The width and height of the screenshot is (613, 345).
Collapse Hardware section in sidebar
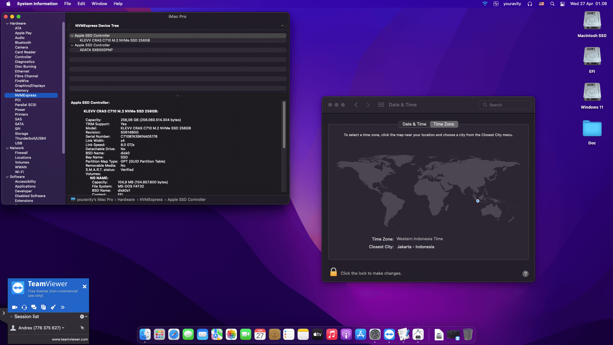(x=7, y=24)
